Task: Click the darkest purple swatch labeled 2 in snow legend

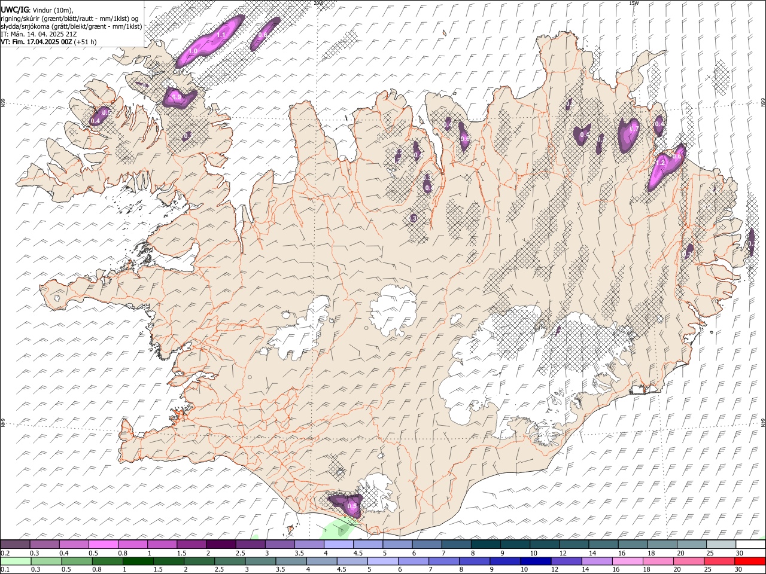Action: [220, 545]
